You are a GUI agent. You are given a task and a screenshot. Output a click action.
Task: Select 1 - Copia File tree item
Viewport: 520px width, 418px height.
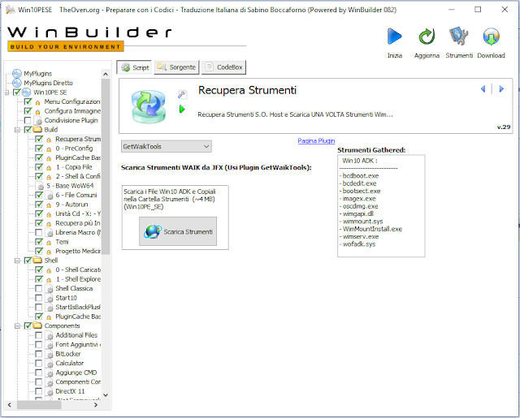[x=74, y=167]
